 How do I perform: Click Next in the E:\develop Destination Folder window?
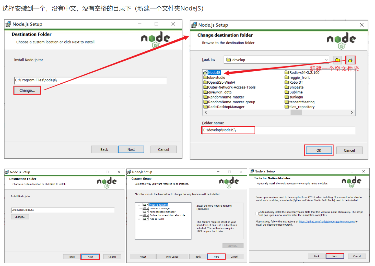coord(90,257)
